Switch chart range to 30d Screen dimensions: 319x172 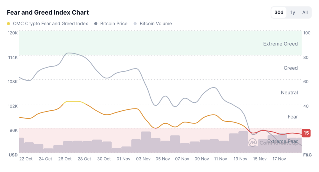coord(279,13)
